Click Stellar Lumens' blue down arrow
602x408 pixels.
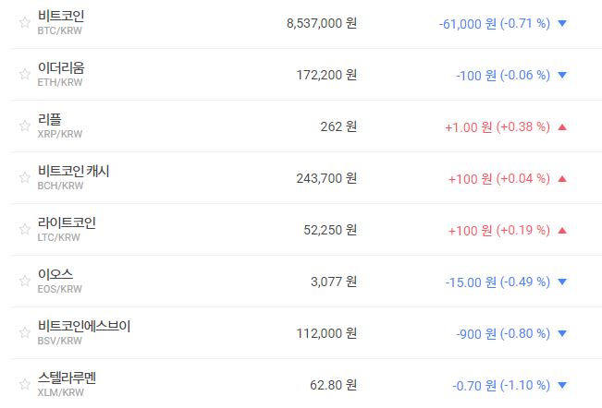[x=562, y=385]
